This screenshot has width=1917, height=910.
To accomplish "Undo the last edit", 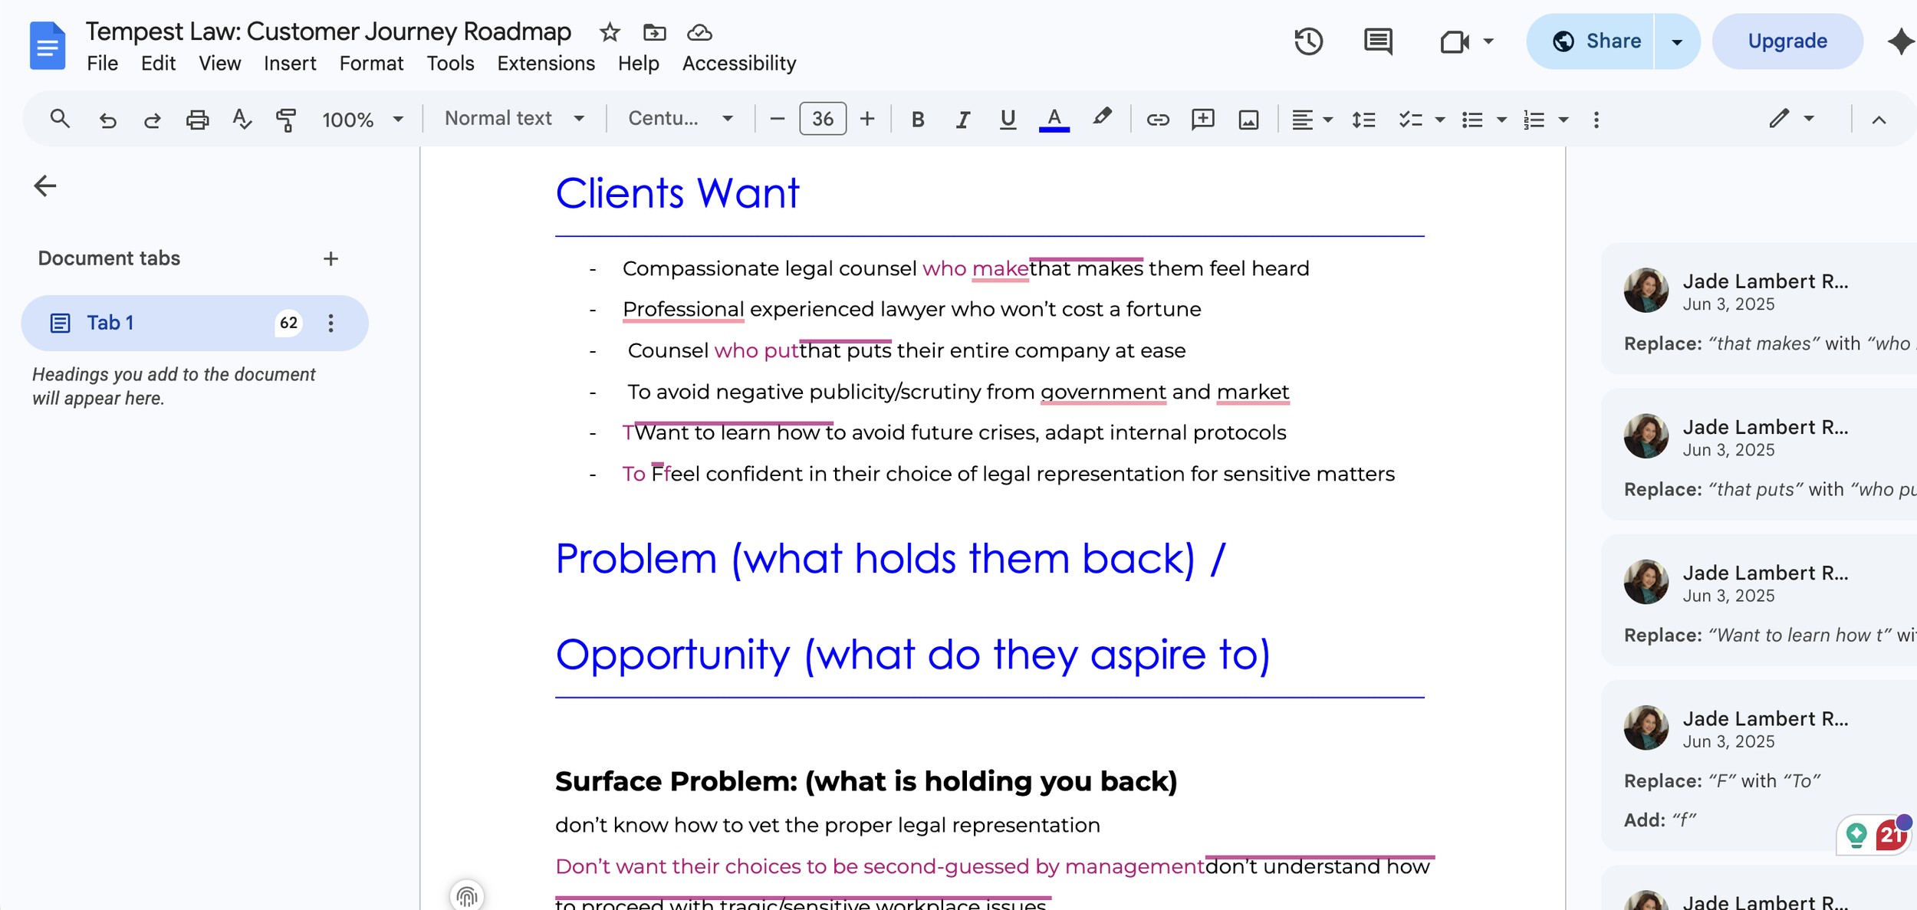I will [x=107, y=120].
